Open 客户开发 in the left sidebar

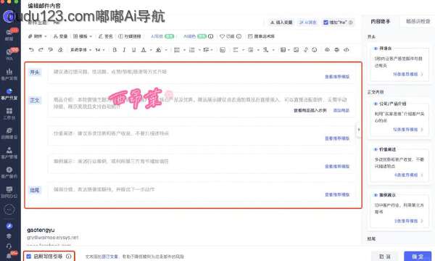coord(9,94)
